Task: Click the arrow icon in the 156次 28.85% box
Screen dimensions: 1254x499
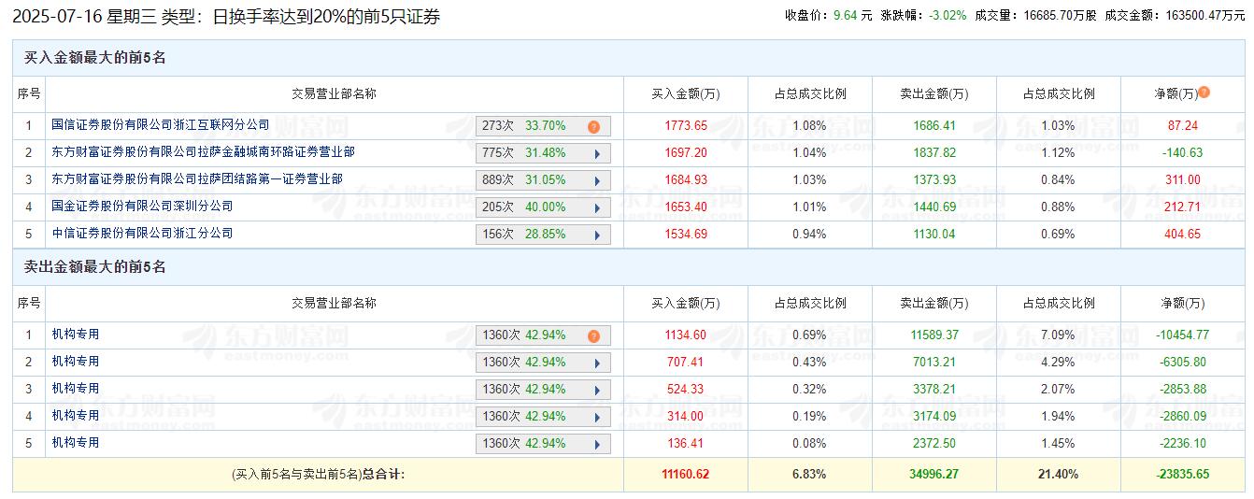Action: coord(596,235)
